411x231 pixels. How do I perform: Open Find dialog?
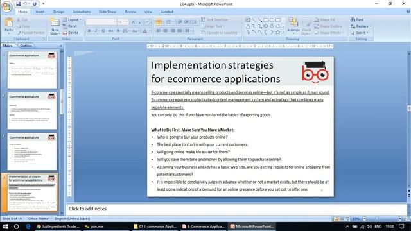click(358, 20)
